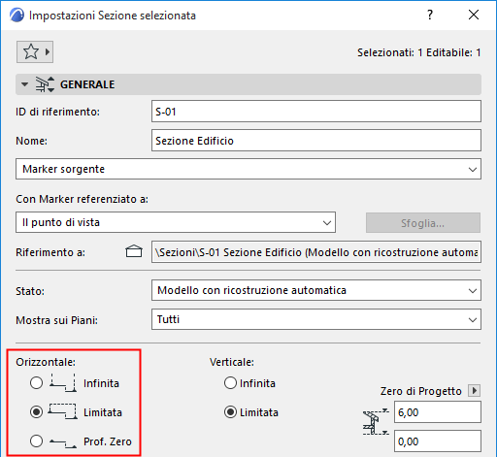Collapse the GENERALE panel triangle
This screenshot has width=497, height=457.
pos(24,84)
